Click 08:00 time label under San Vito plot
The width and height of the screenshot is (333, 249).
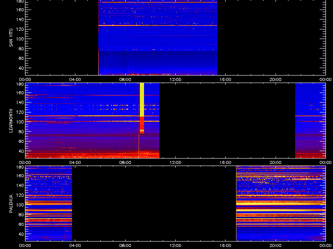coord(125,80)
